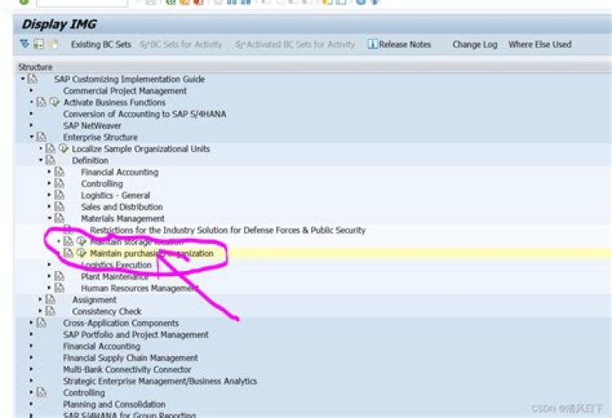612x418 pixels.
Task: Open documentation icon for Human Resources Management
Action: 59,288
